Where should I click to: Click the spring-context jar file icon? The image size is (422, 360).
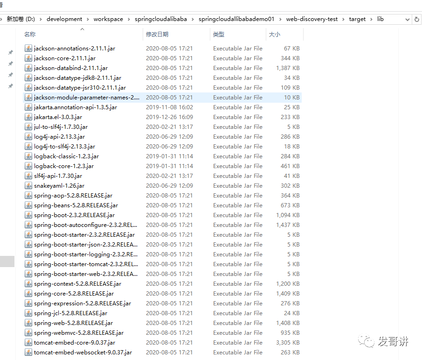click(x=28, y=284)
